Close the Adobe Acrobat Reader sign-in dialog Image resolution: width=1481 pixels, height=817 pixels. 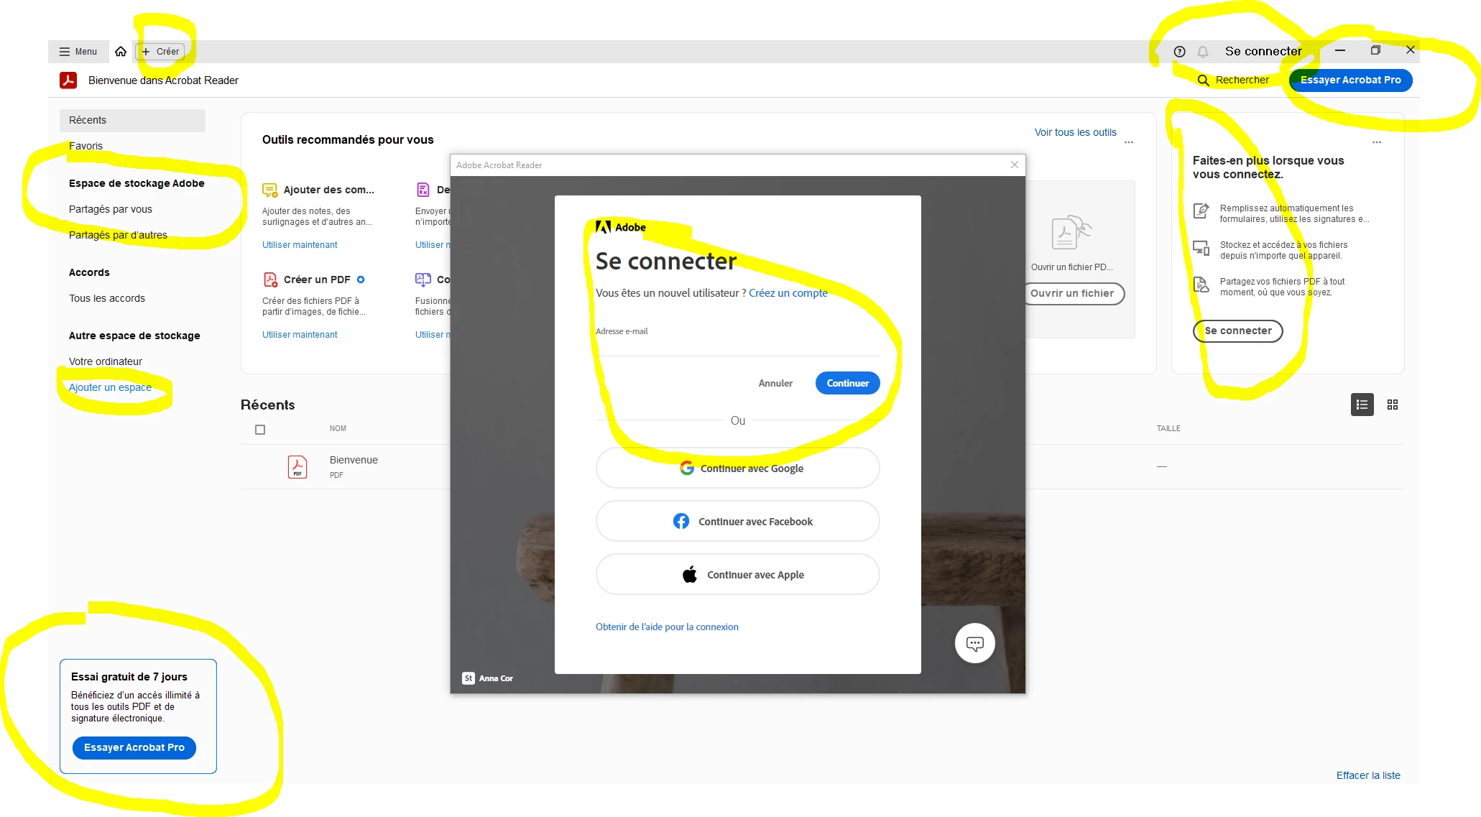tap(1014, 165)
